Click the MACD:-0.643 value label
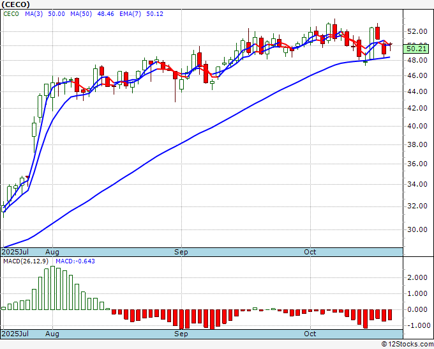 coord(75,261)
